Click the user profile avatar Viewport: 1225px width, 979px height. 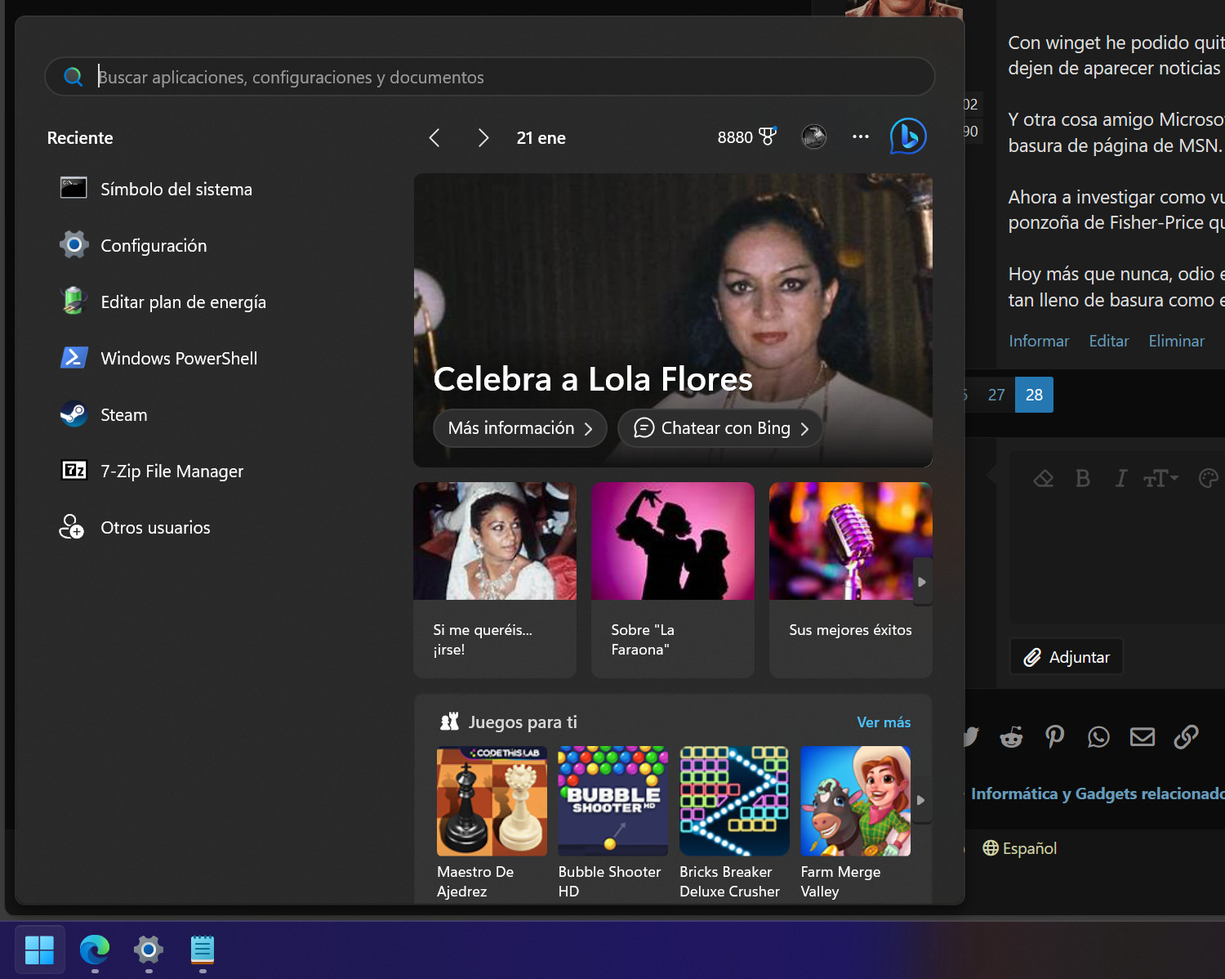814,136
